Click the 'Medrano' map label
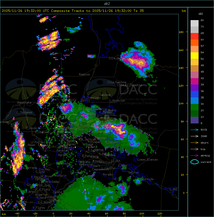Screen dimensions: 214x217 tap(85, 162)
